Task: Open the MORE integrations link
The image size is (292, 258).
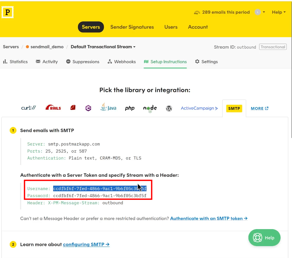Action: 259,108
